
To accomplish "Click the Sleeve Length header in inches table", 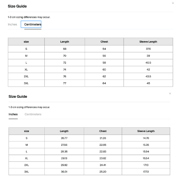I will click(x=146, y=131).
